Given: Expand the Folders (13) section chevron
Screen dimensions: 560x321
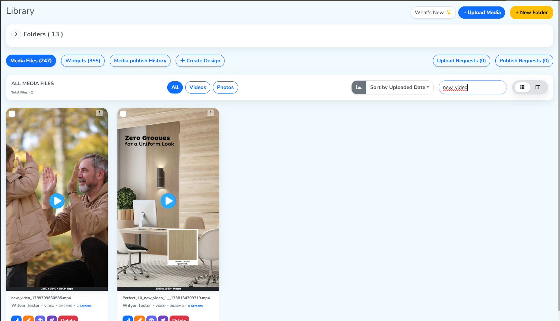Looking at the screenshot, I should [x=16, y=34].
